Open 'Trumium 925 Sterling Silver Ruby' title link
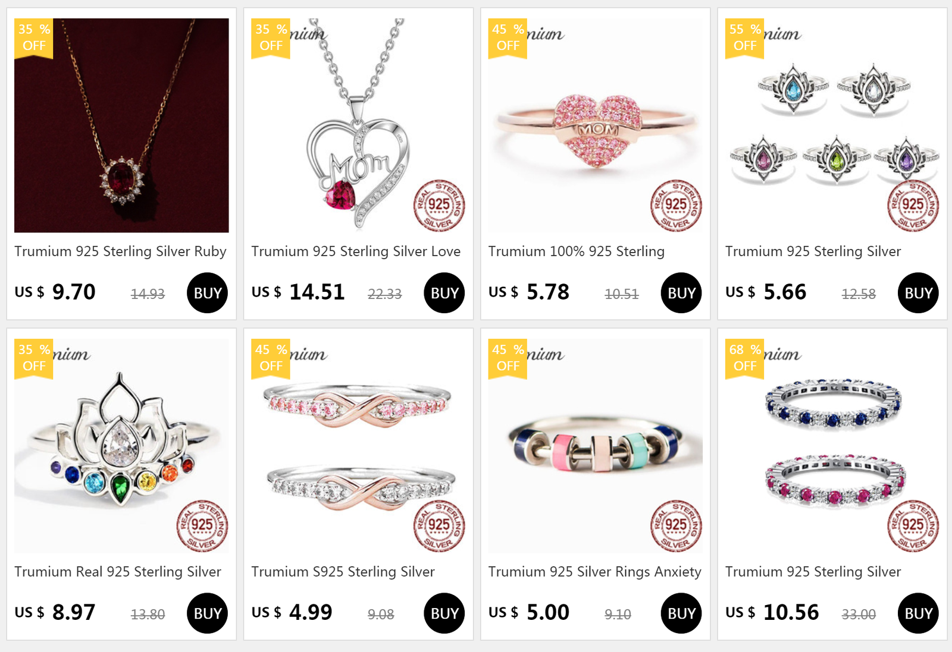Image resolution: width=952 pixels, height=652 pixels. click(120, 251)
